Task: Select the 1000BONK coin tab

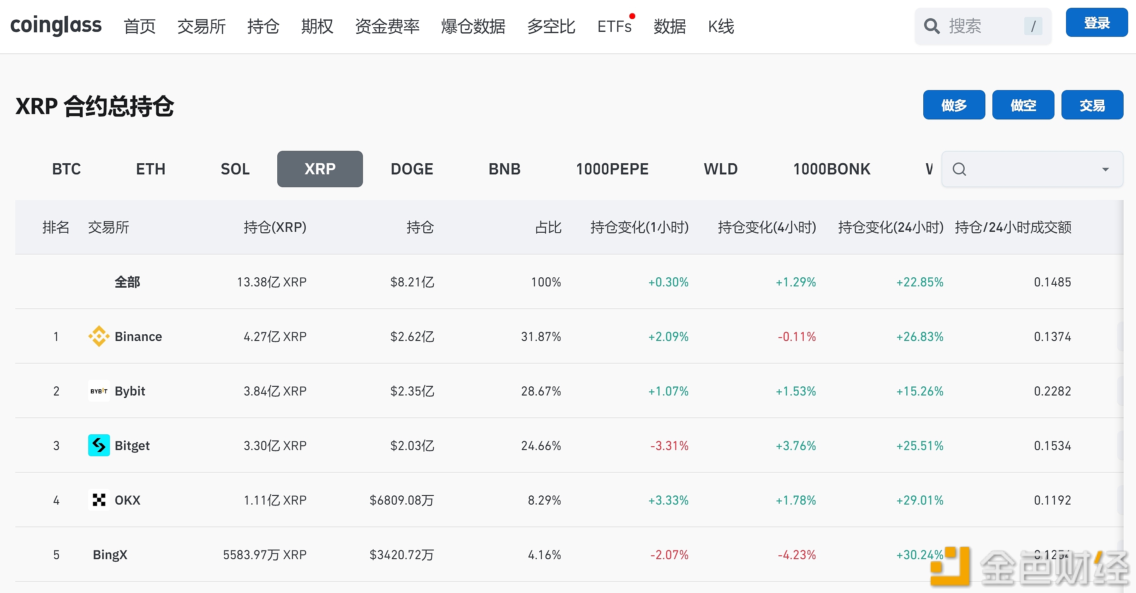Action: [832, 169]
